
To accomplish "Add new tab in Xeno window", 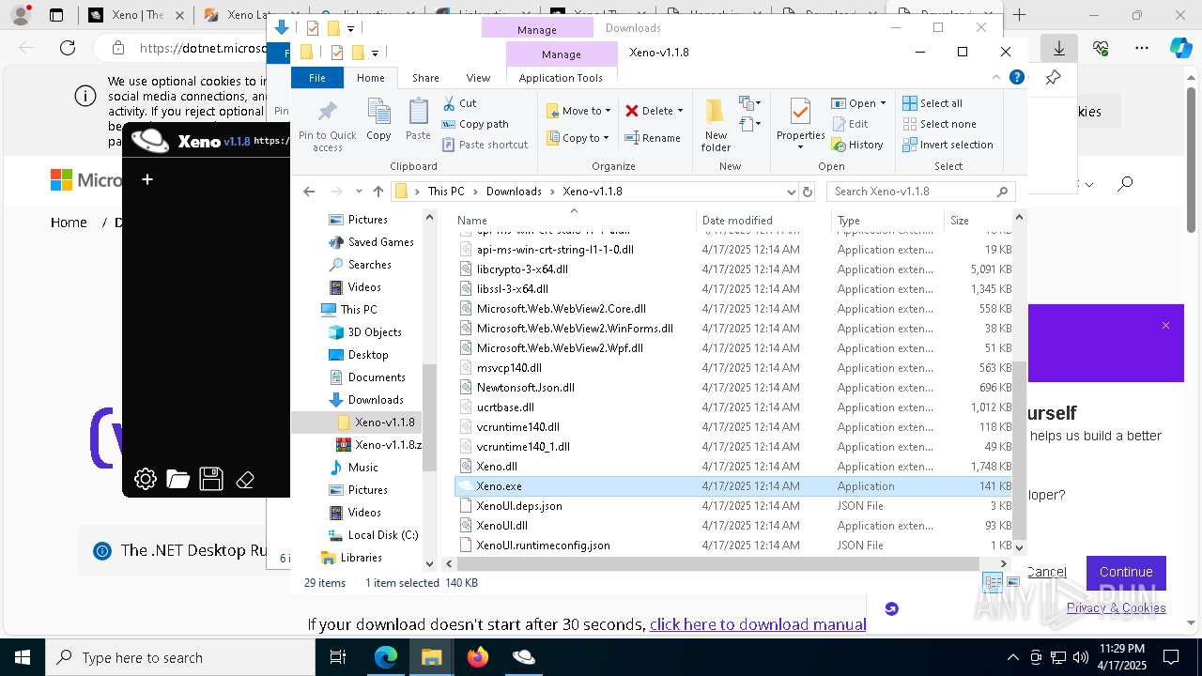I will tap(146, 179).
